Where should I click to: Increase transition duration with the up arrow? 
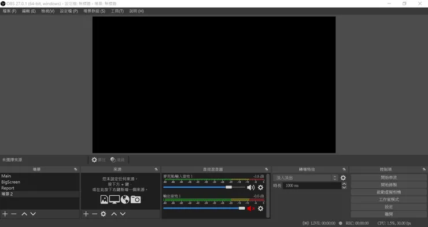pyautogui.click(x=344, y=184)
